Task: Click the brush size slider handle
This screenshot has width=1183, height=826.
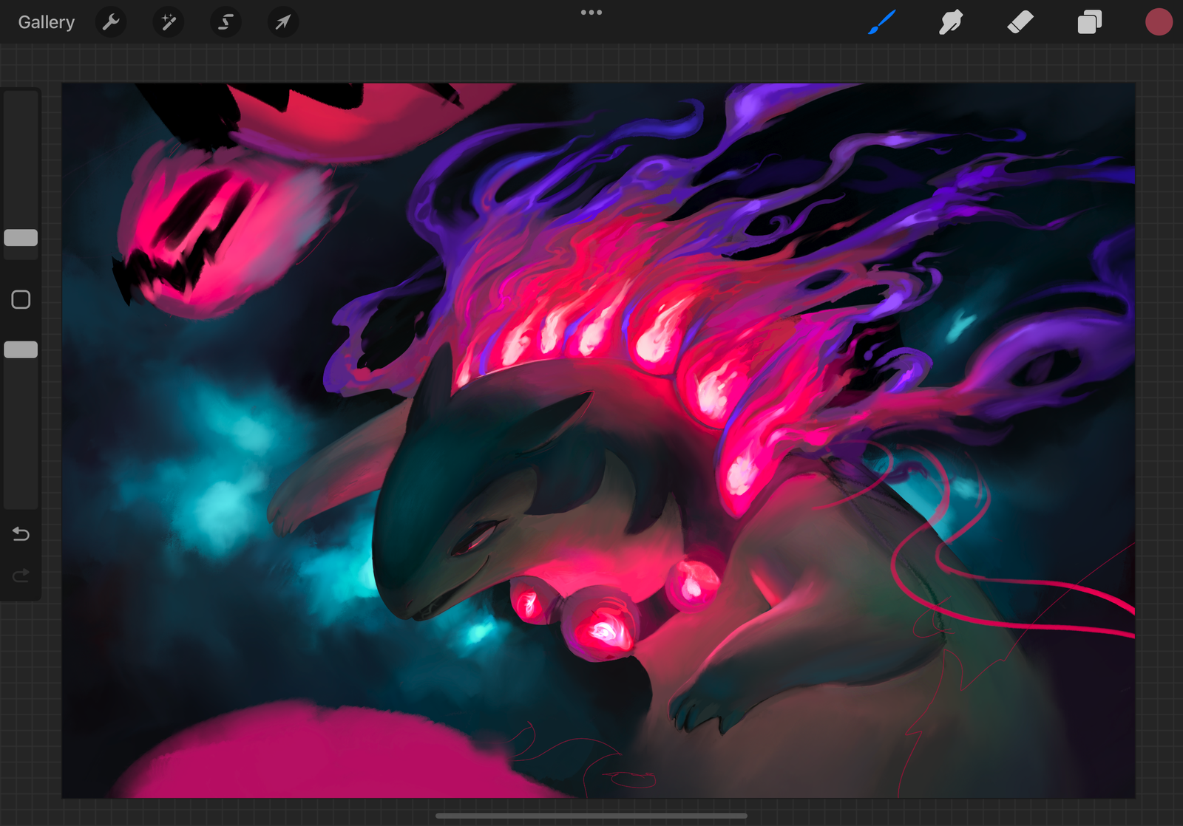Action: coord(21,237)
